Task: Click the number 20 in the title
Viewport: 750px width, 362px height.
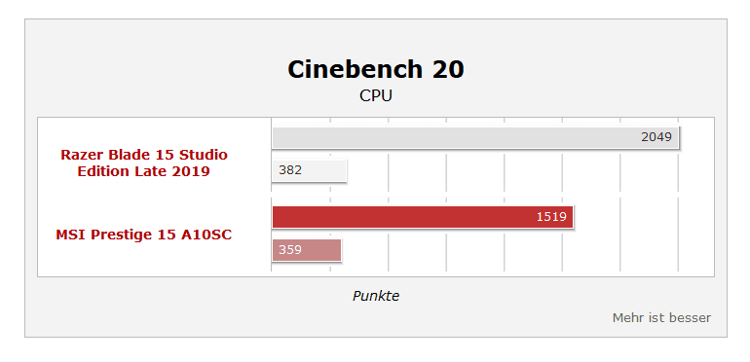Action: [x=448, y=70]
